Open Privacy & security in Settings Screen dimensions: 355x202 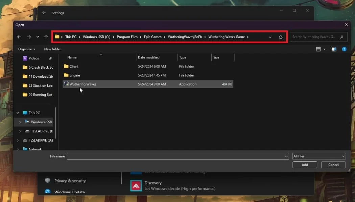click(x=70, y=181)
